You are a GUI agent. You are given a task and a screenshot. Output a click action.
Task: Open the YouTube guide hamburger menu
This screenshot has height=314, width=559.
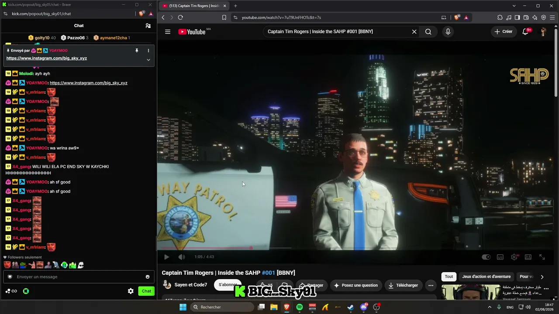click(168, 31)
